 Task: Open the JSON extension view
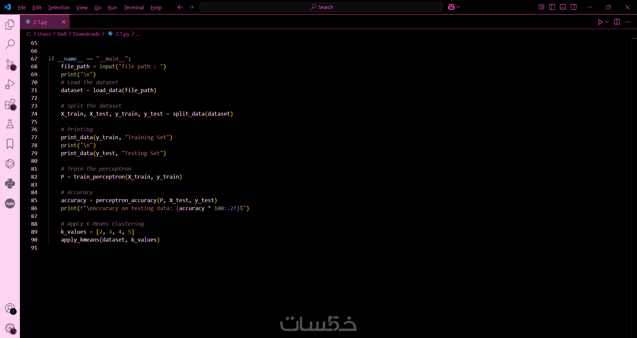point(10,203)
